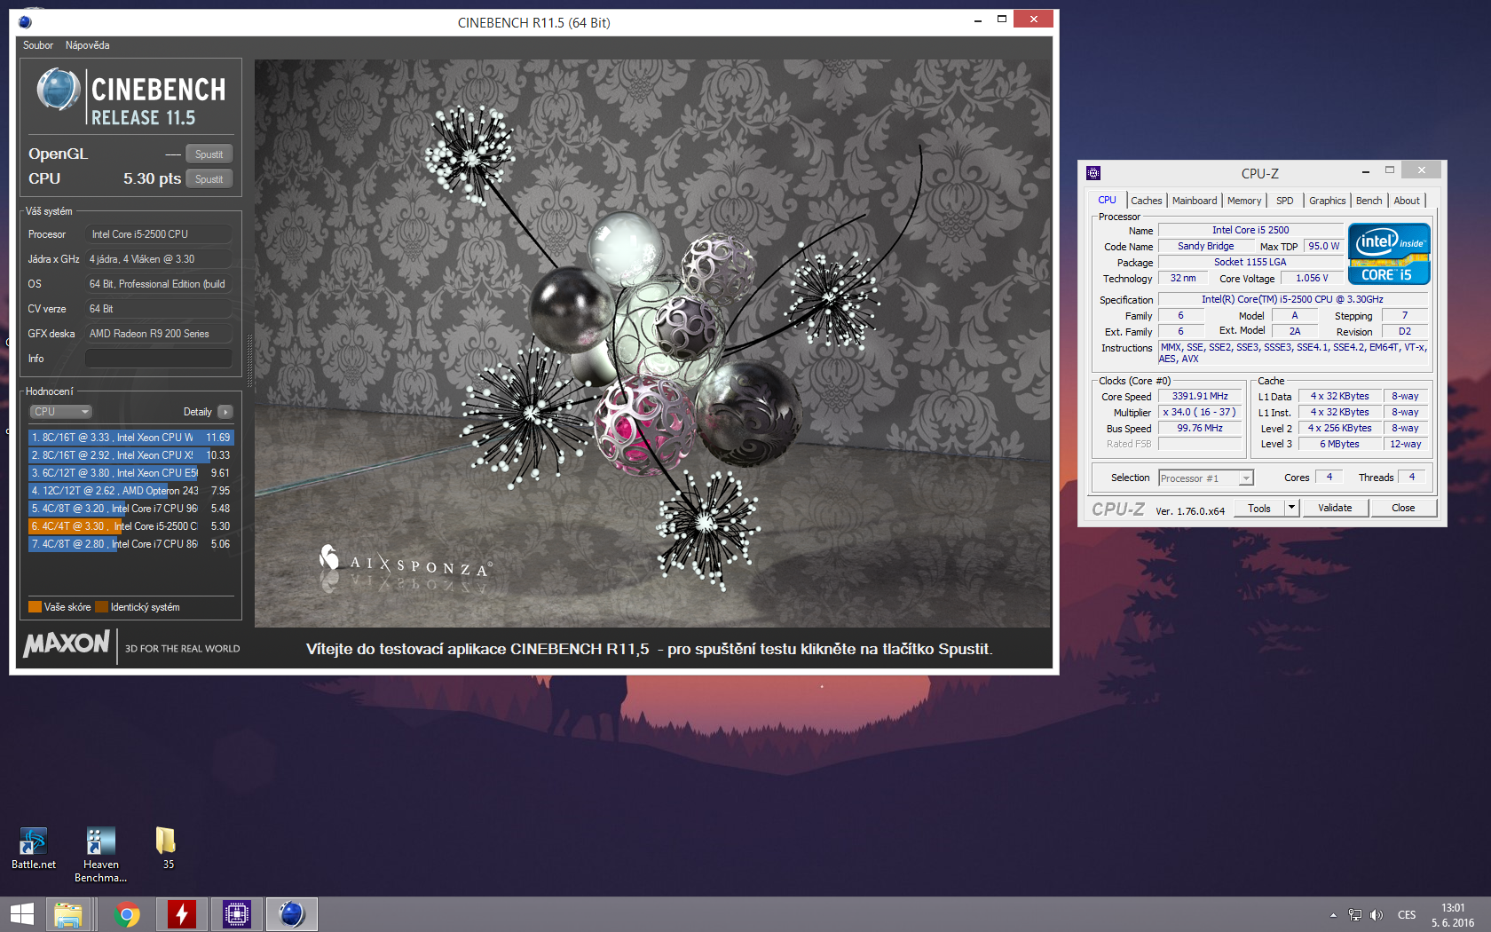This screenshot has width=1491, height=932.
Task: Click the Identický systém color swatch
Action: 101,607
